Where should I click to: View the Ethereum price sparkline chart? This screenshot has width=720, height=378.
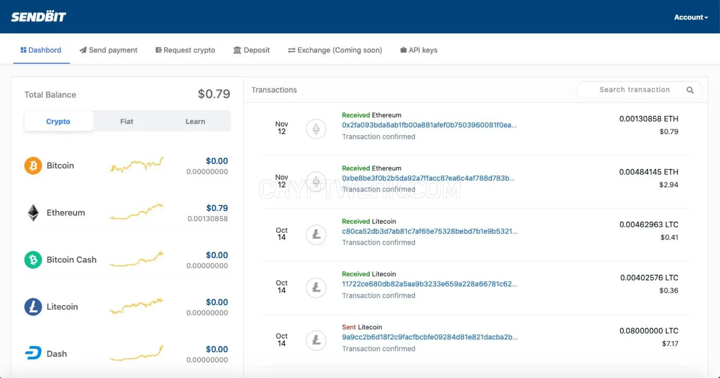[136, 212]
